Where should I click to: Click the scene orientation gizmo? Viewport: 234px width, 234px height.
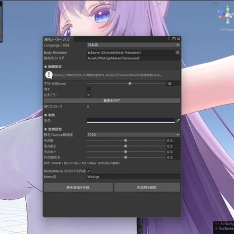click(x=227, y=15)
